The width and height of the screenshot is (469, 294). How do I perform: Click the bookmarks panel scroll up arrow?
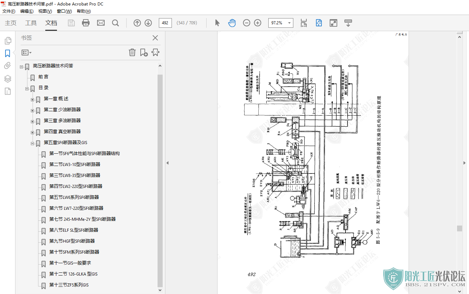click(x=160, y=65)
